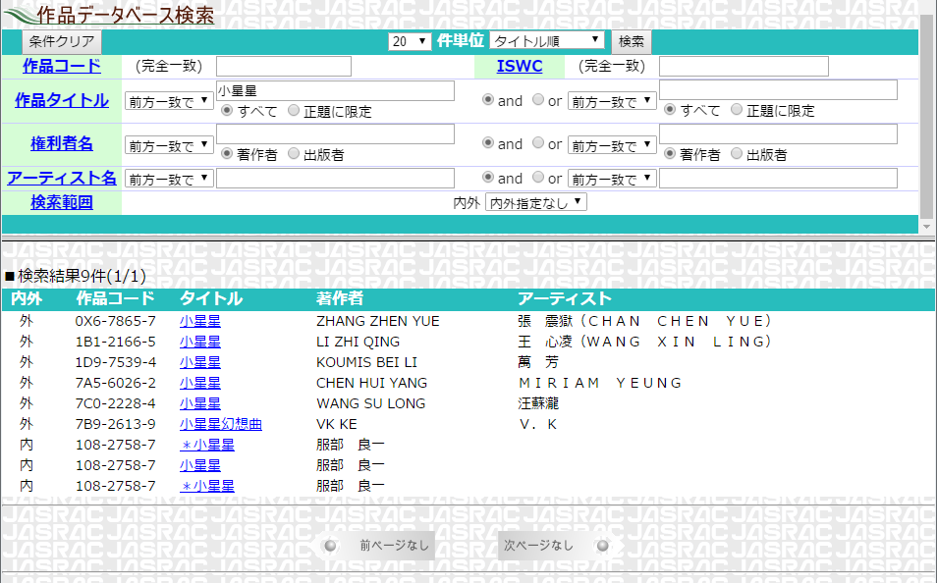The height and width of the screenshot is (583, 937).
Task: Open the 小星星幻想曲 title link
Action: pos(221,424)
